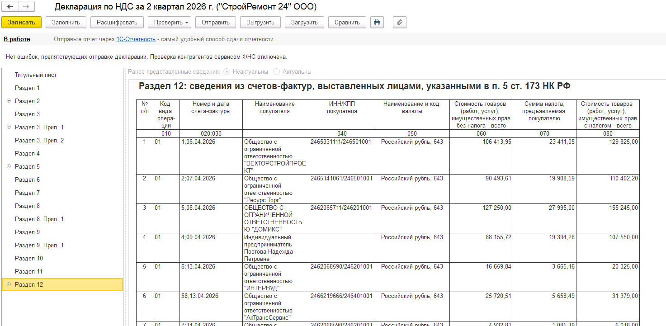The image size is (666, 326).
Task: Click the Загрузить button
Action: tap(304, 22)
